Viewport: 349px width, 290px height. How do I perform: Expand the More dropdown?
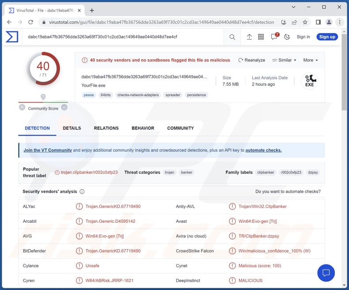[311, 60]
